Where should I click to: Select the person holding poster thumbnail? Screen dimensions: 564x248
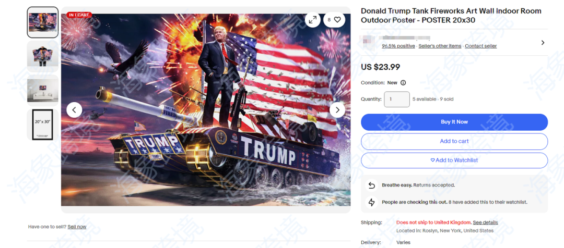point(43,56)
